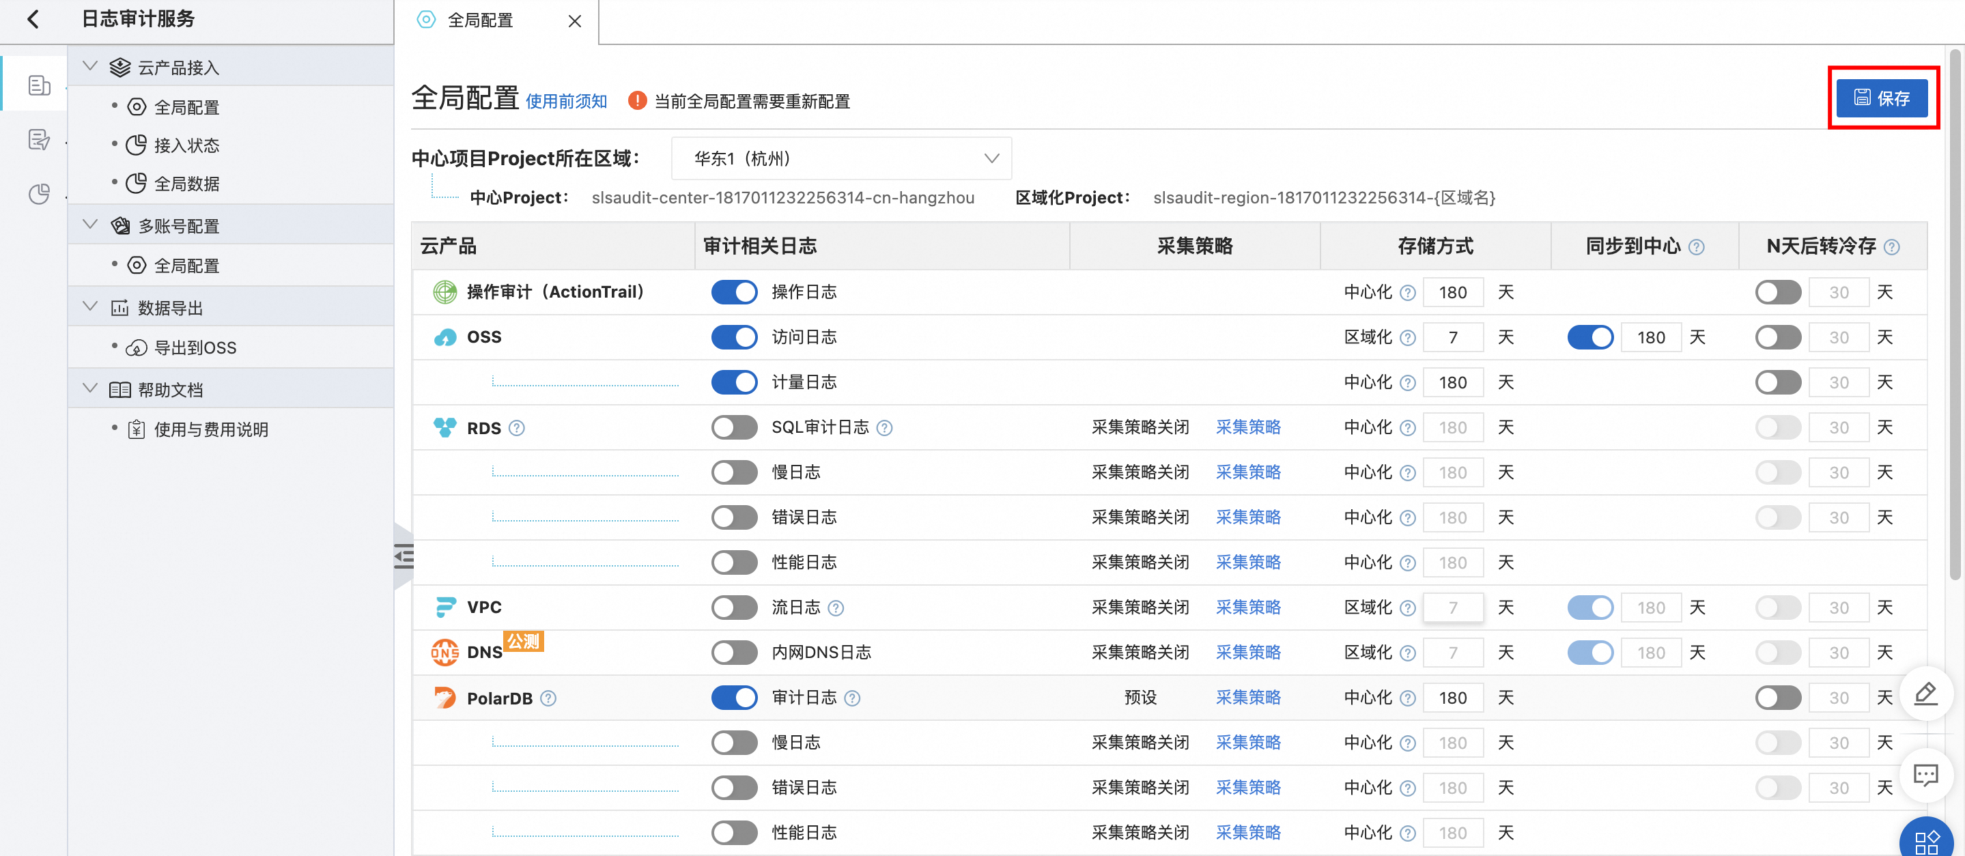Collapse the 云产品接入 section
Viewport: 1965px width, 856px height.
[90, 67]
